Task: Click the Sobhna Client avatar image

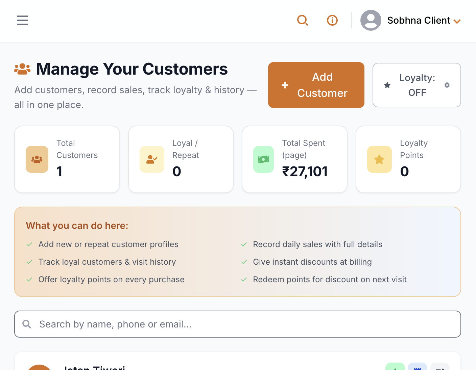Action: pyautogui.click(x=371, y=20)
